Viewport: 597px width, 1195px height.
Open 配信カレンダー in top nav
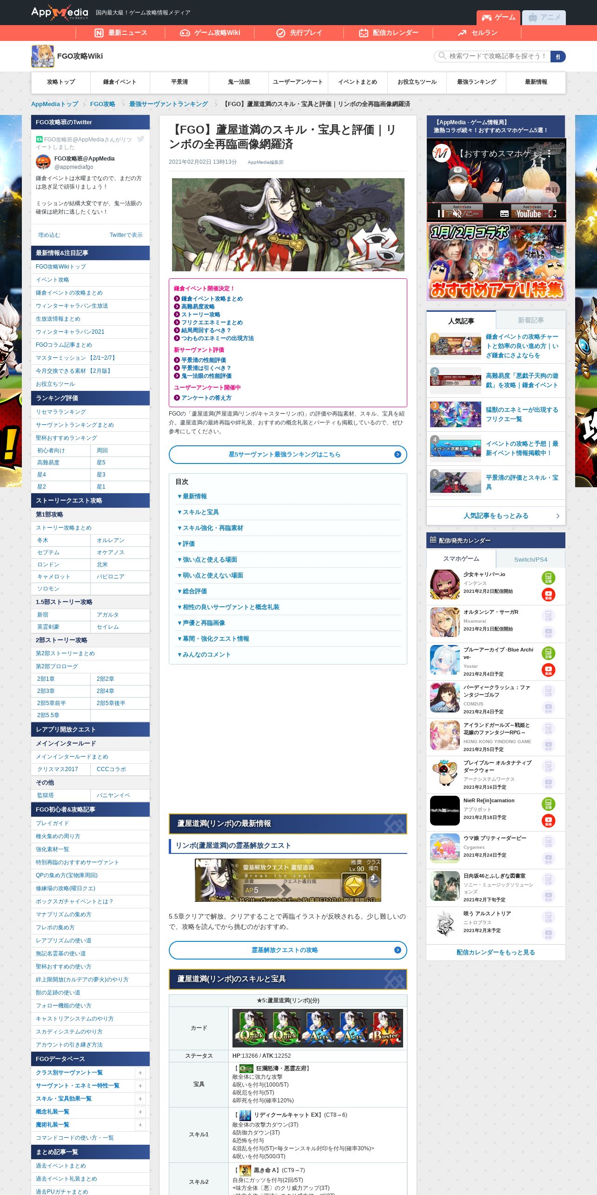point(388,33)
